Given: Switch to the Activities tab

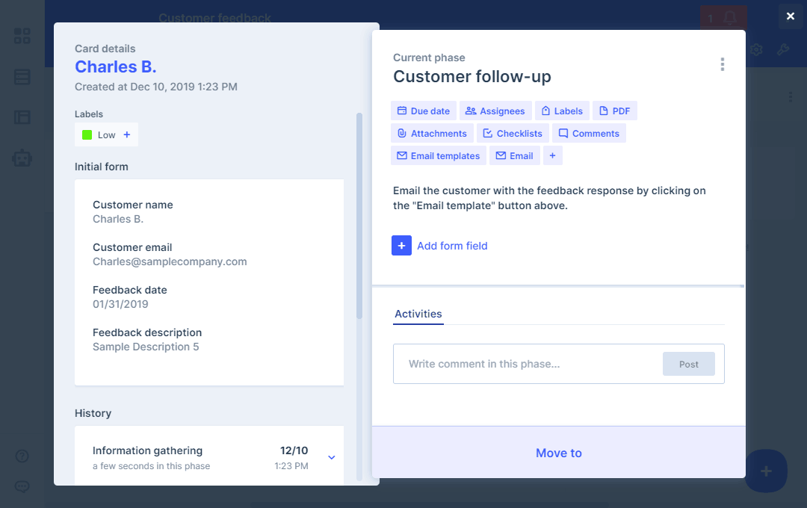Looking at the screenshot, I should [418, 315].
